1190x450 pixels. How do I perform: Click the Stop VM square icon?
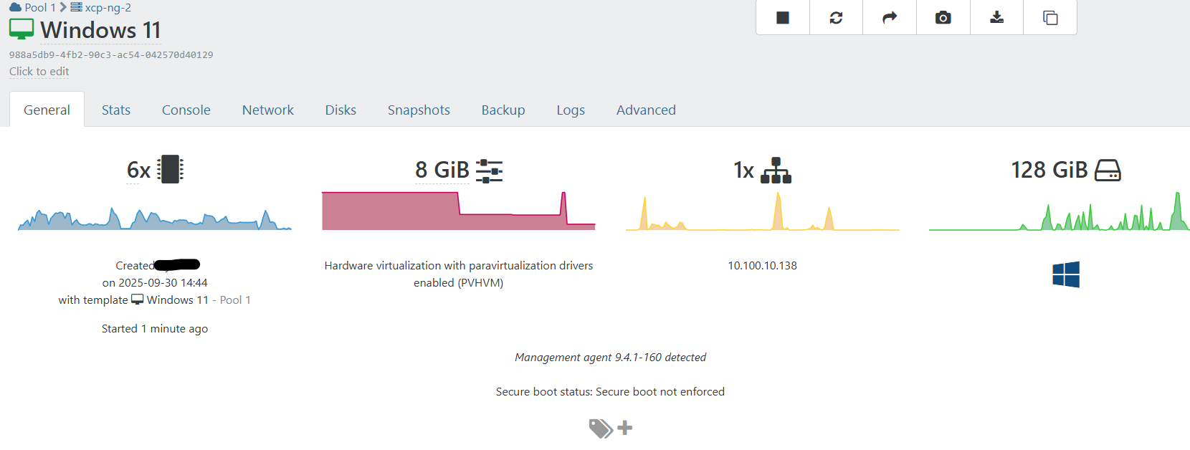tap(783, 18)
